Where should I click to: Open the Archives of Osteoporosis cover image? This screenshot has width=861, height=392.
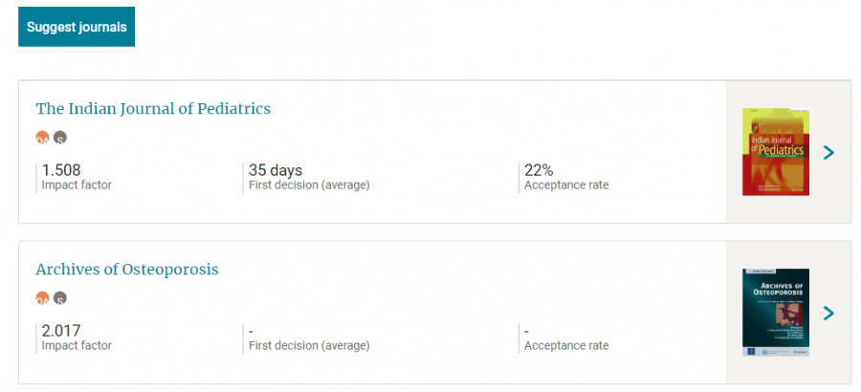[776, 313]
